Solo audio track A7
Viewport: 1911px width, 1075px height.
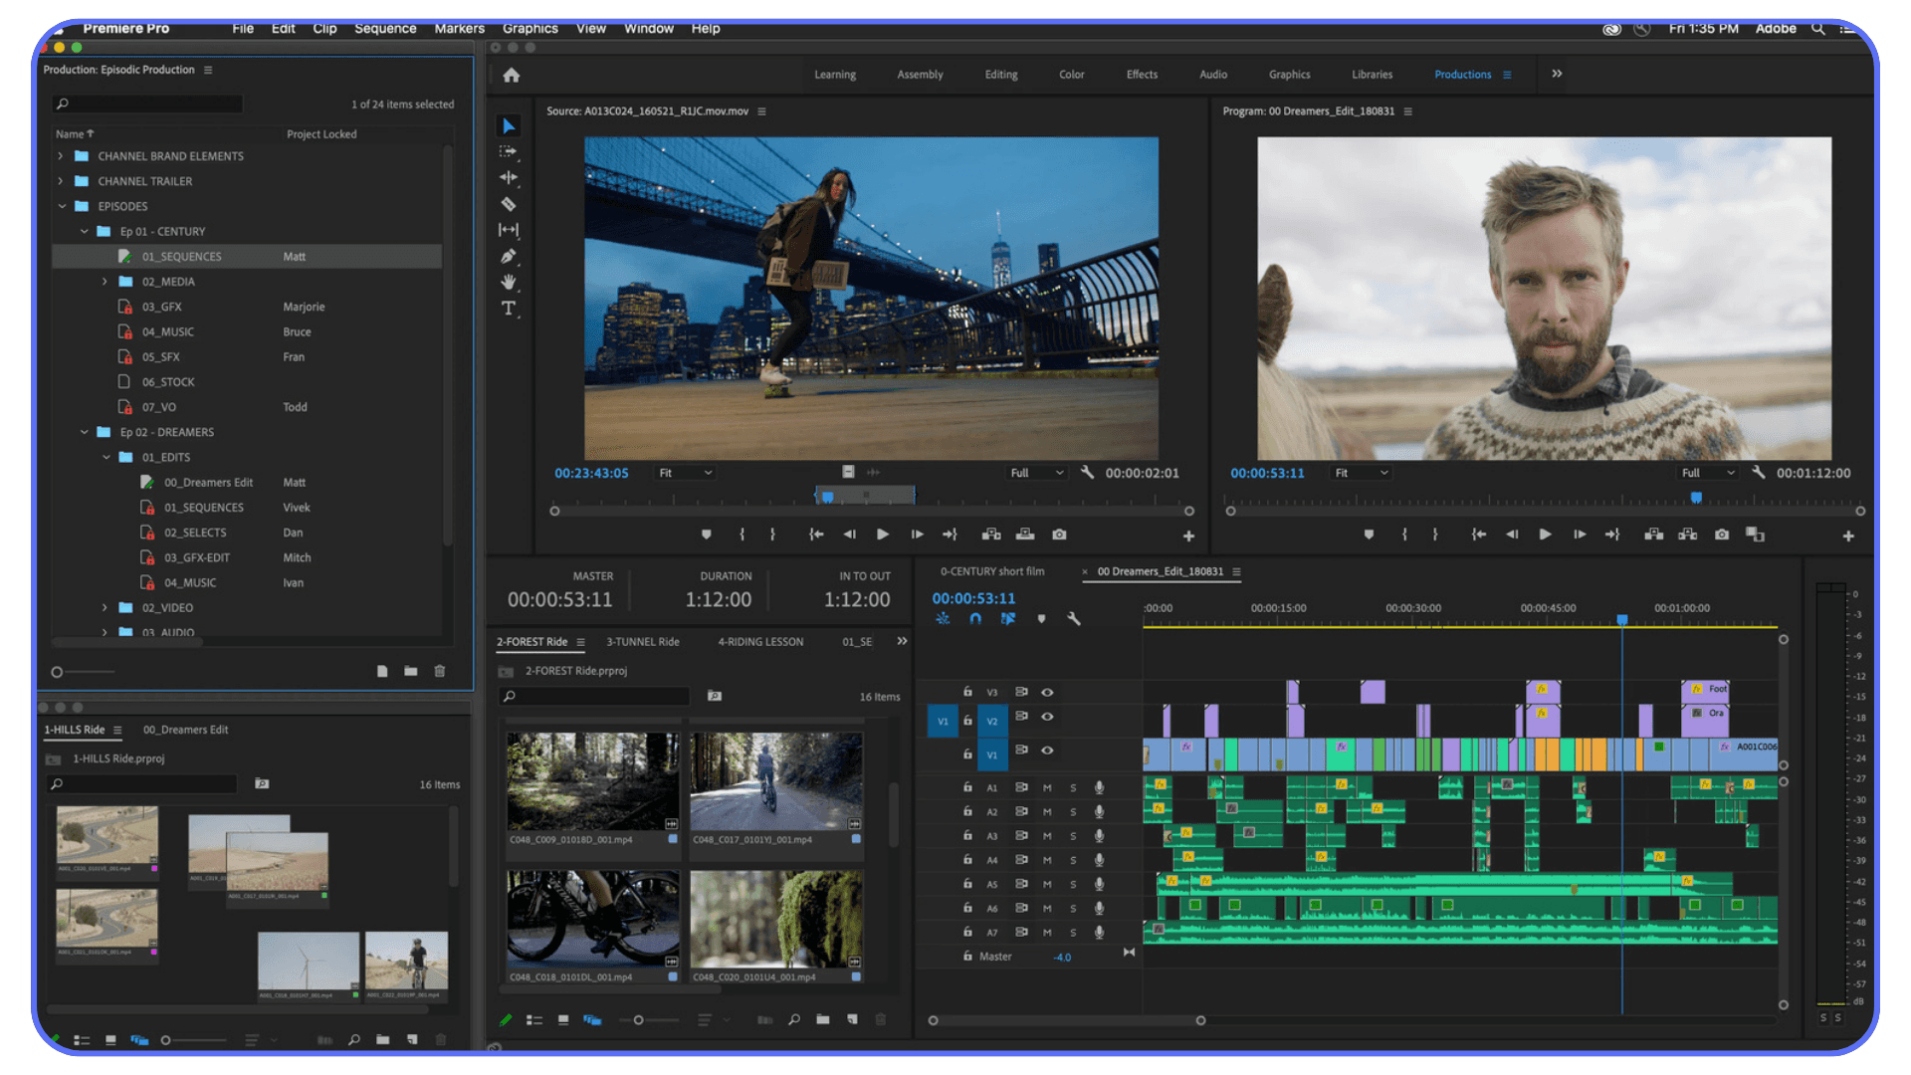1073,933
